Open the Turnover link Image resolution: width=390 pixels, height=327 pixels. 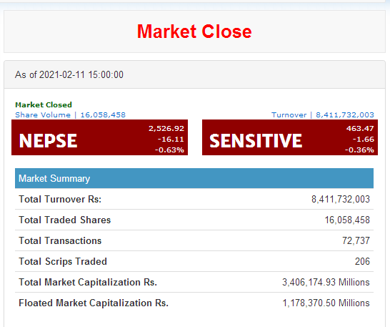(289, 115)
